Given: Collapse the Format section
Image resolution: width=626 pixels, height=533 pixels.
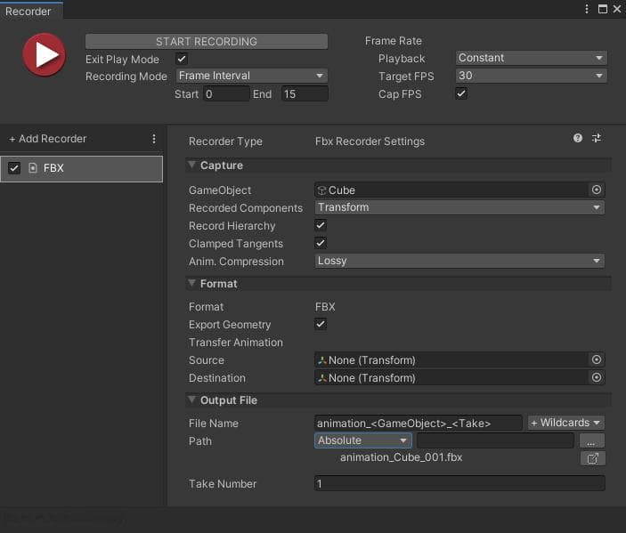Looking at the screenshot, I should (191, 283).
